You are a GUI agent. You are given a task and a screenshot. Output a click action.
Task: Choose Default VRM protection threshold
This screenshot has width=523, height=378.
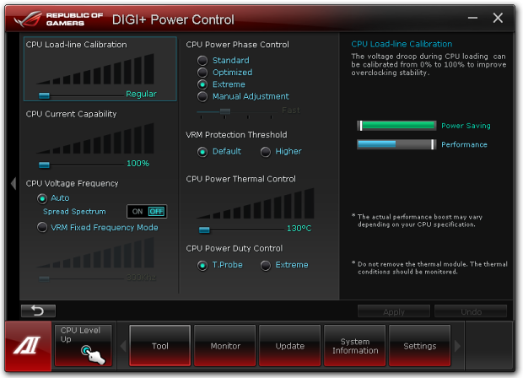(202, 152)
